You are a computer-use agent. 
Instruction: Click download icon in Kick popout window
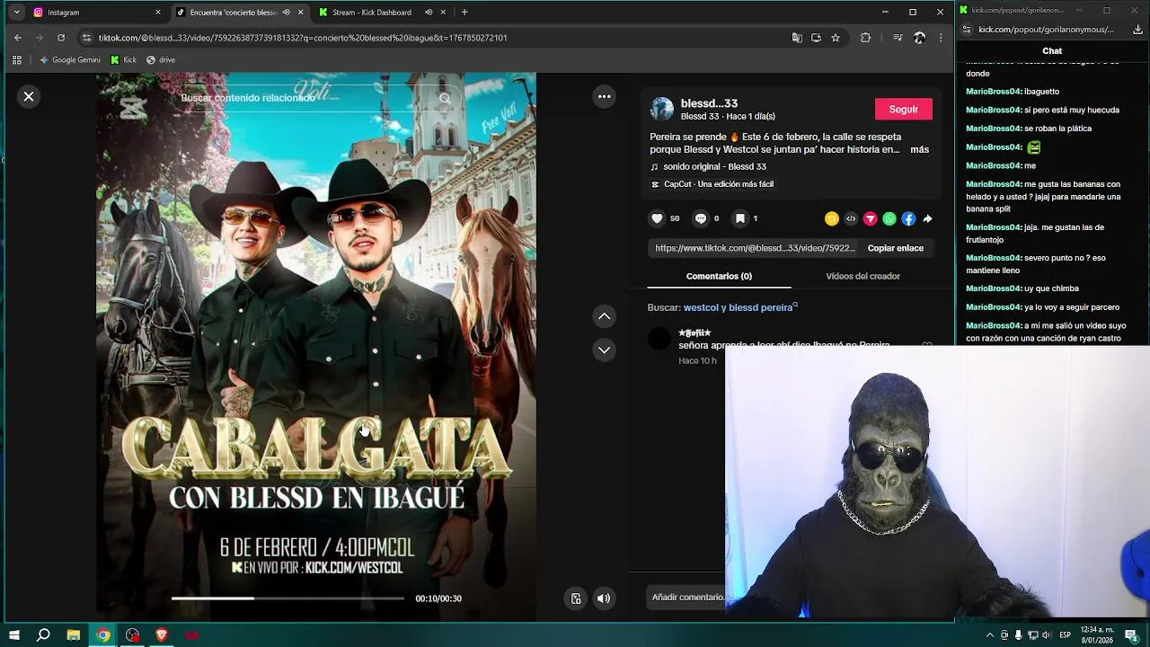1138,29
